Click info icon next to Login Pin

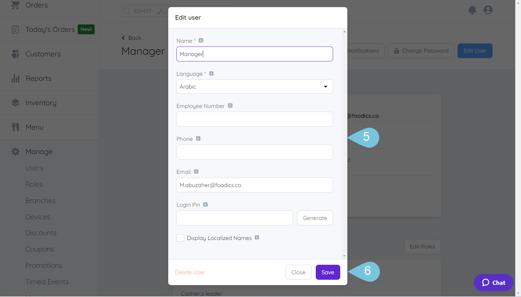(205, 204)
